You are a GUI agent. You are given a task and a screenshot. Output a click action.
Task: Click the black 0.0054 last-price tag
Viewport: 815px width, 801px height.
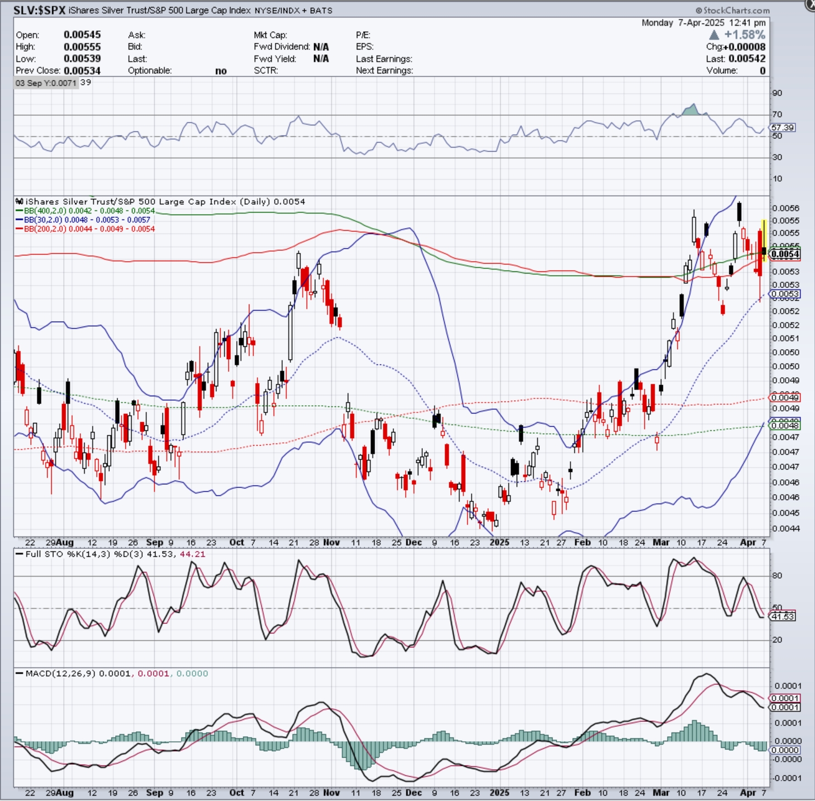click(x=785, y=254)
